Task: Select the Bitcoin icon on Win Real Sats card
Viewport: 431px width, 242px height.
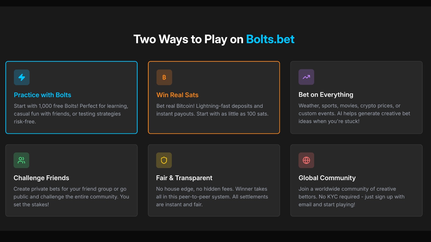Action: tap(164, 77)
